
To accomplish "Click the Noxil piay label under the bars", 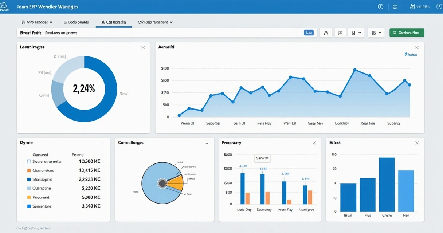I will pos(307,210).
